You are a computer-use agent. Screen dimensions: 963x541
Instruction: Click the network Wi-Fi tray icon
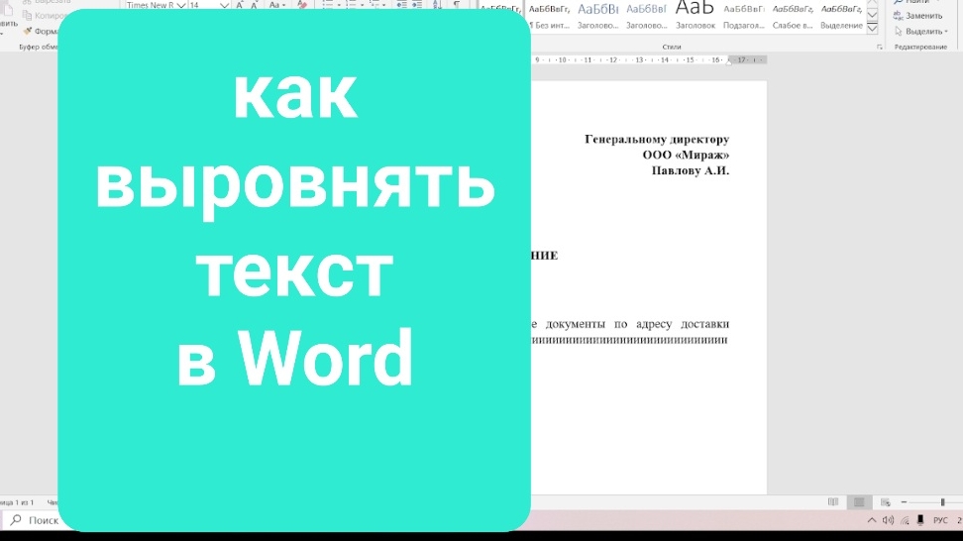point(905,520)
